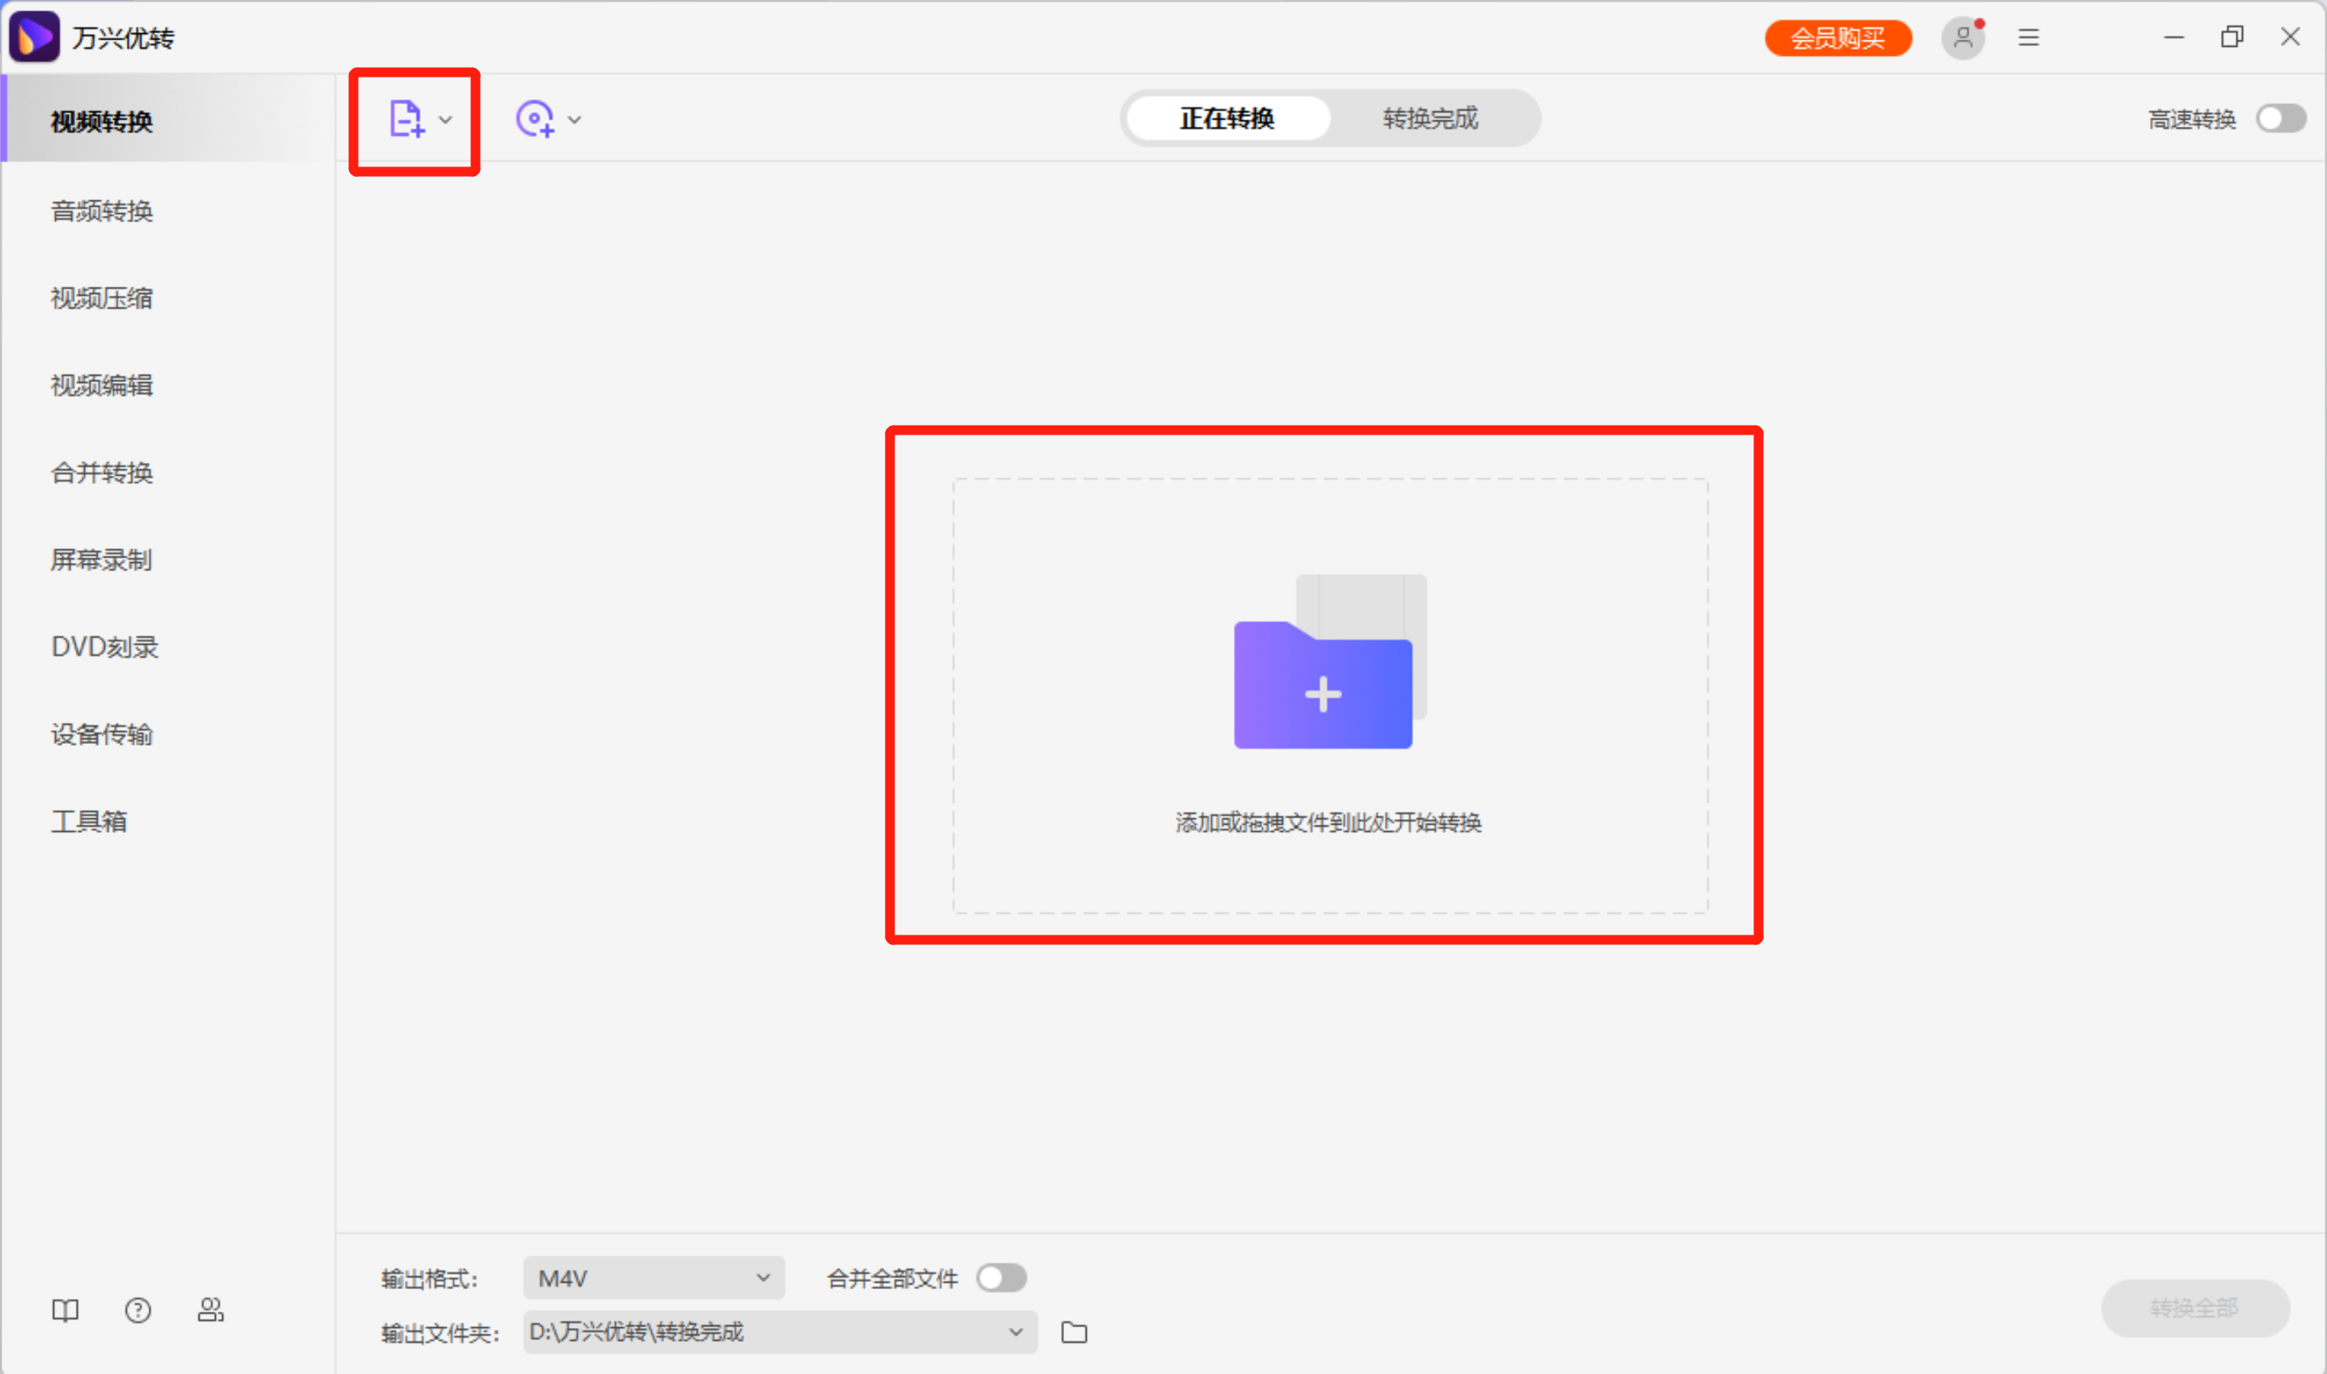Expand the load DVD dropdown arrow
Viewport: 2327px width, 1374px height.
coord(575,120)
